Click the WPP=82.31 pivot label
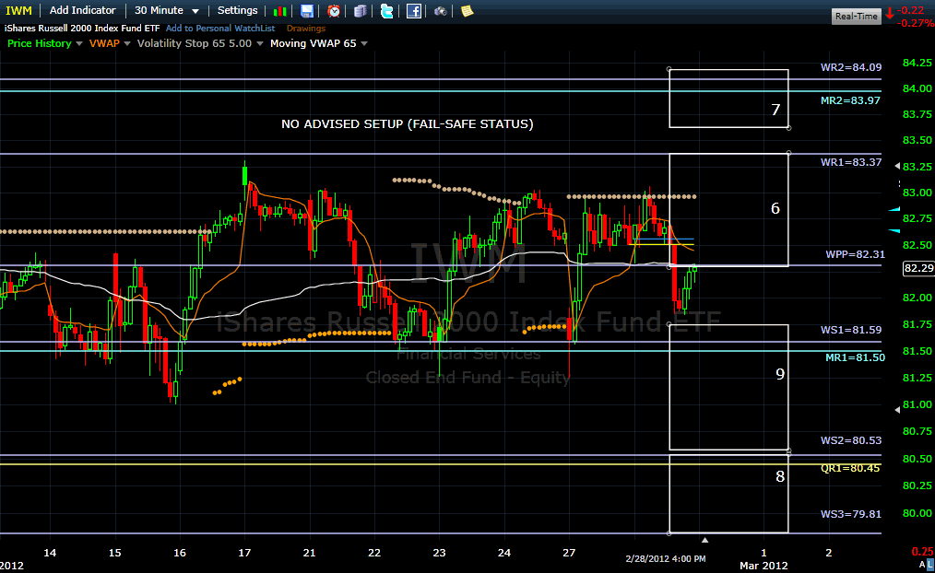This screenshot has width=935, height=573. coord(855,254)
